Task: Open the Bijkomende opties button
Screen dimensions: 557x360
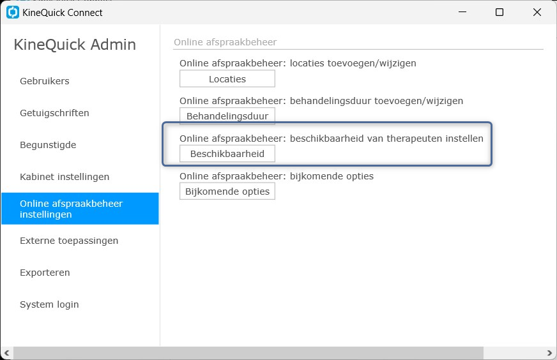Action: (227, 191)
